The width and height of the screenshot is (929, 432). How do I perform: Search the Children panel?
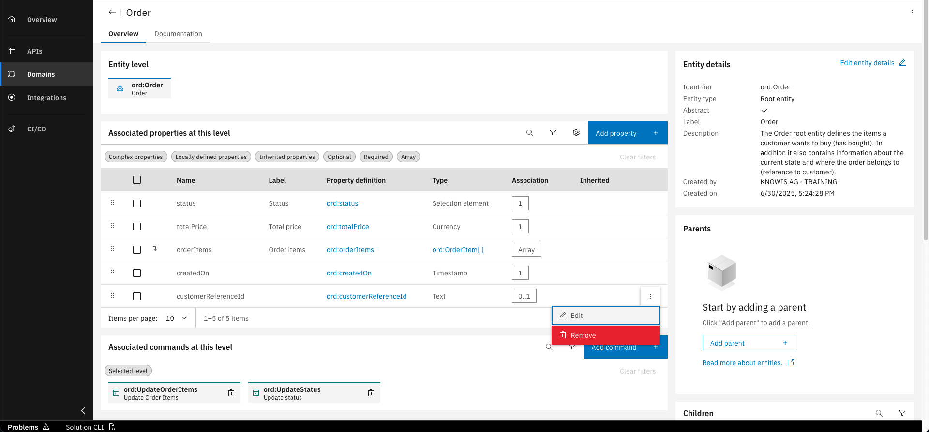[879, 413]
